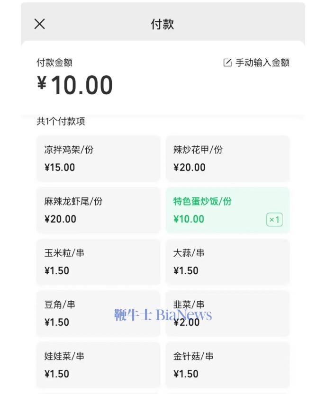The height and width of the screenshot is (394, 326).
Task: Click the ¥10.00 payment amount
Action: pyautogui.click(x=75, y=85)
